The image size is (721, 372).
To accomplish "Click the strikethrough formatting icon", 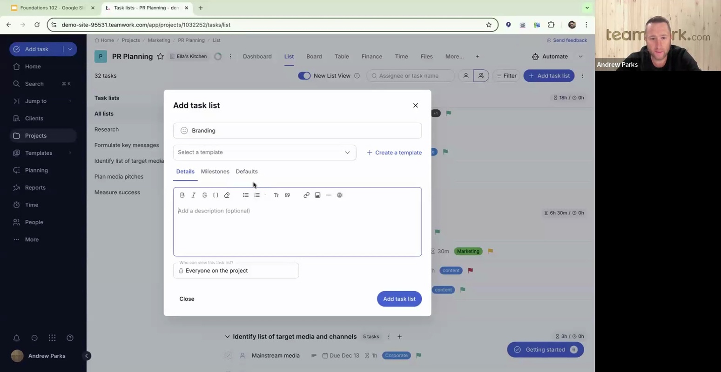I will click(205, 195).
